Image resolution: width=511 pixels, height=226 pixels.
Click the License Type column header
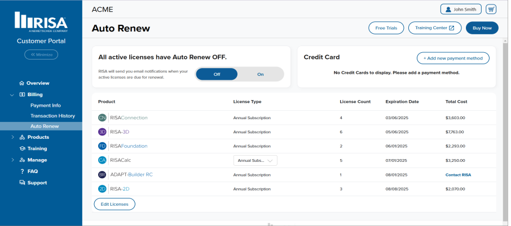(248, 102)
